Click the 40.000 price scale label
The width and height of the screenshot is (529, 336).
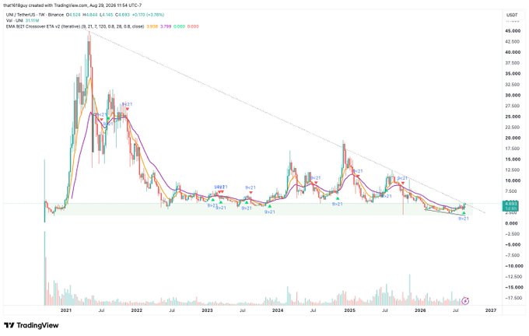(513, 52)
